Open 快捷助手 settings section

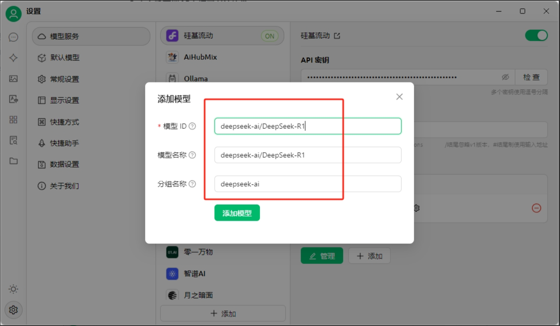91,143
